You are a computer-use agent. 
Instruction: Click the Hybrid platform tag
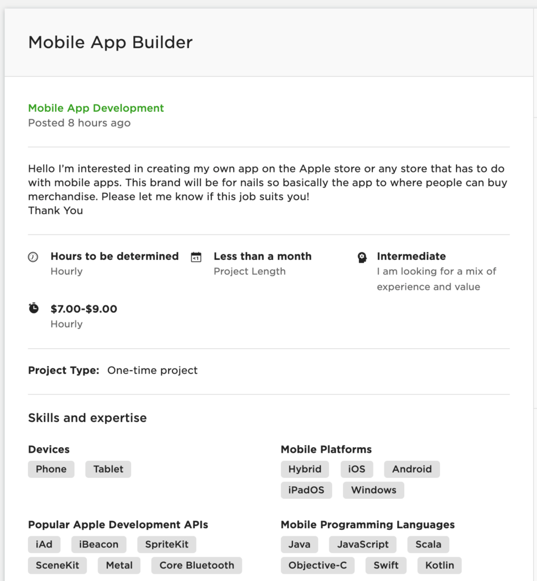coord(305,469)
